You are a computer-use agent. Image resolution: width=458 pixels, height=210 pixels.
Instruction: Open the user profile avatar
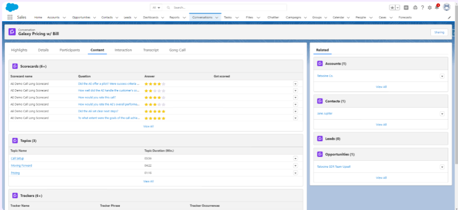click(x=447, y=7)
